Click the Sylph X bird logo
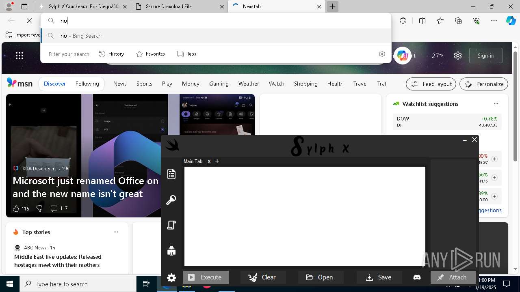 [x=172, y=145]
